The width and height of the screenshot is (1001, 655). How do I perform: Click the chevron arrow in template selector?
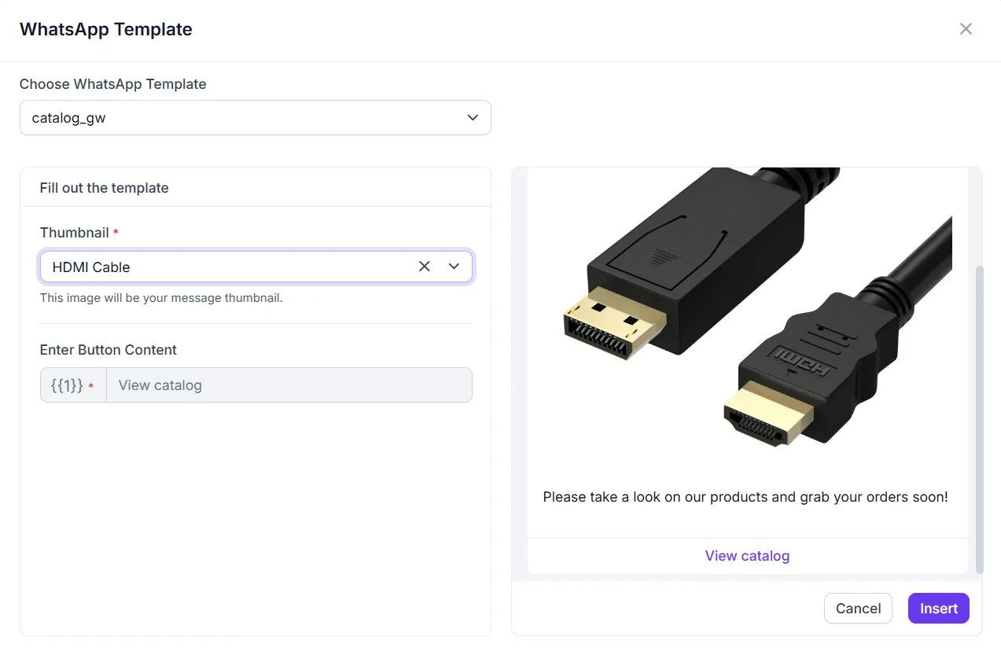click(473, 118)
